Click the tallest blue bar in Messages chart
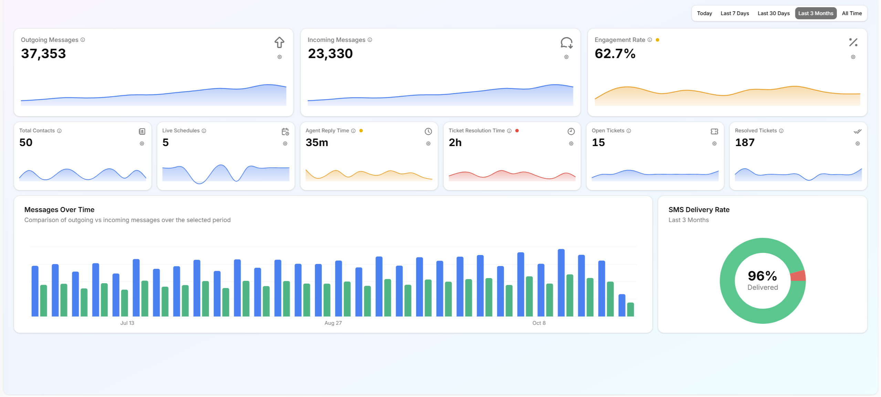The image size is (881, 397). (x=561, y=282)
